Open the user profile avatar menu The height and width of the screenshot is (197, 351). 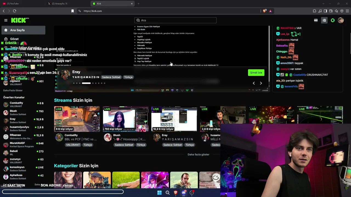tap(341, 20)
